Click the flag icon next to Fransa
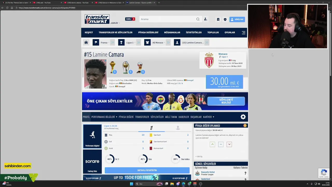The width and height of the screenshot is (332, 187). tap(96, 43)
